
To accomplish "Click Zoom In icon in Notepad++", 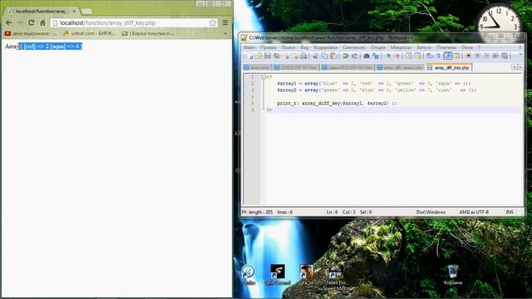I will pyautogui.click(x=387, y=56).
